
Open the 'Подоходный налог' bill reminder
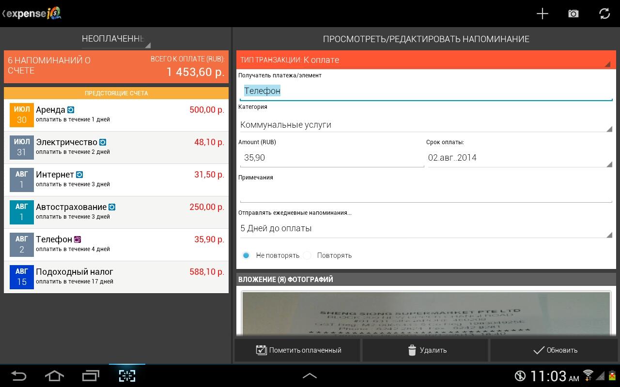116,276
